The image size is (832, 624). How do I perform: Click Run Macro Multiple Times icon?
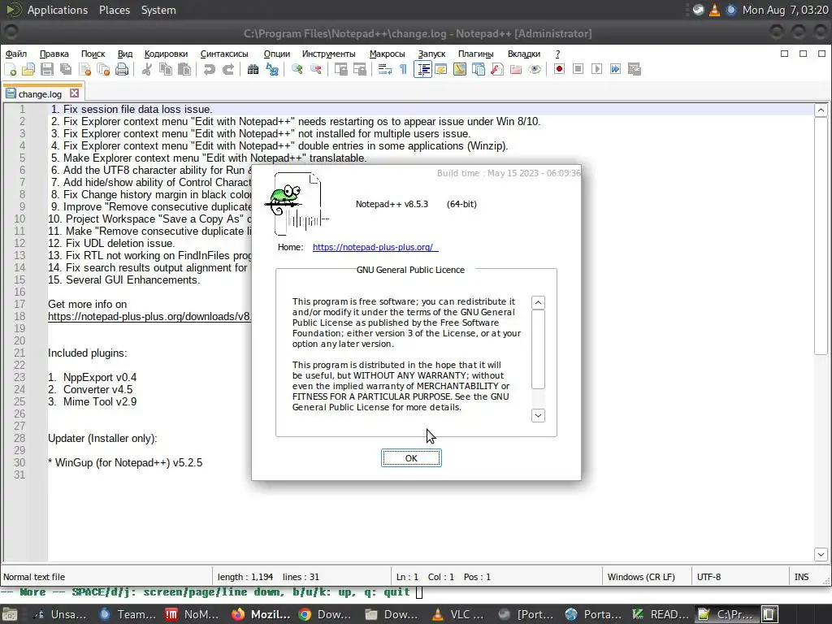pyautogui.click(x=616, y=69)
